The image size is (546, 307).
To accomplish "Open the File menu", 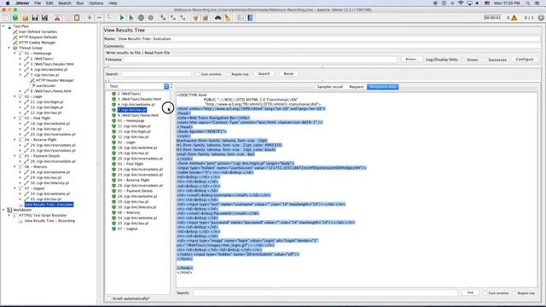I will pos(38,3).
